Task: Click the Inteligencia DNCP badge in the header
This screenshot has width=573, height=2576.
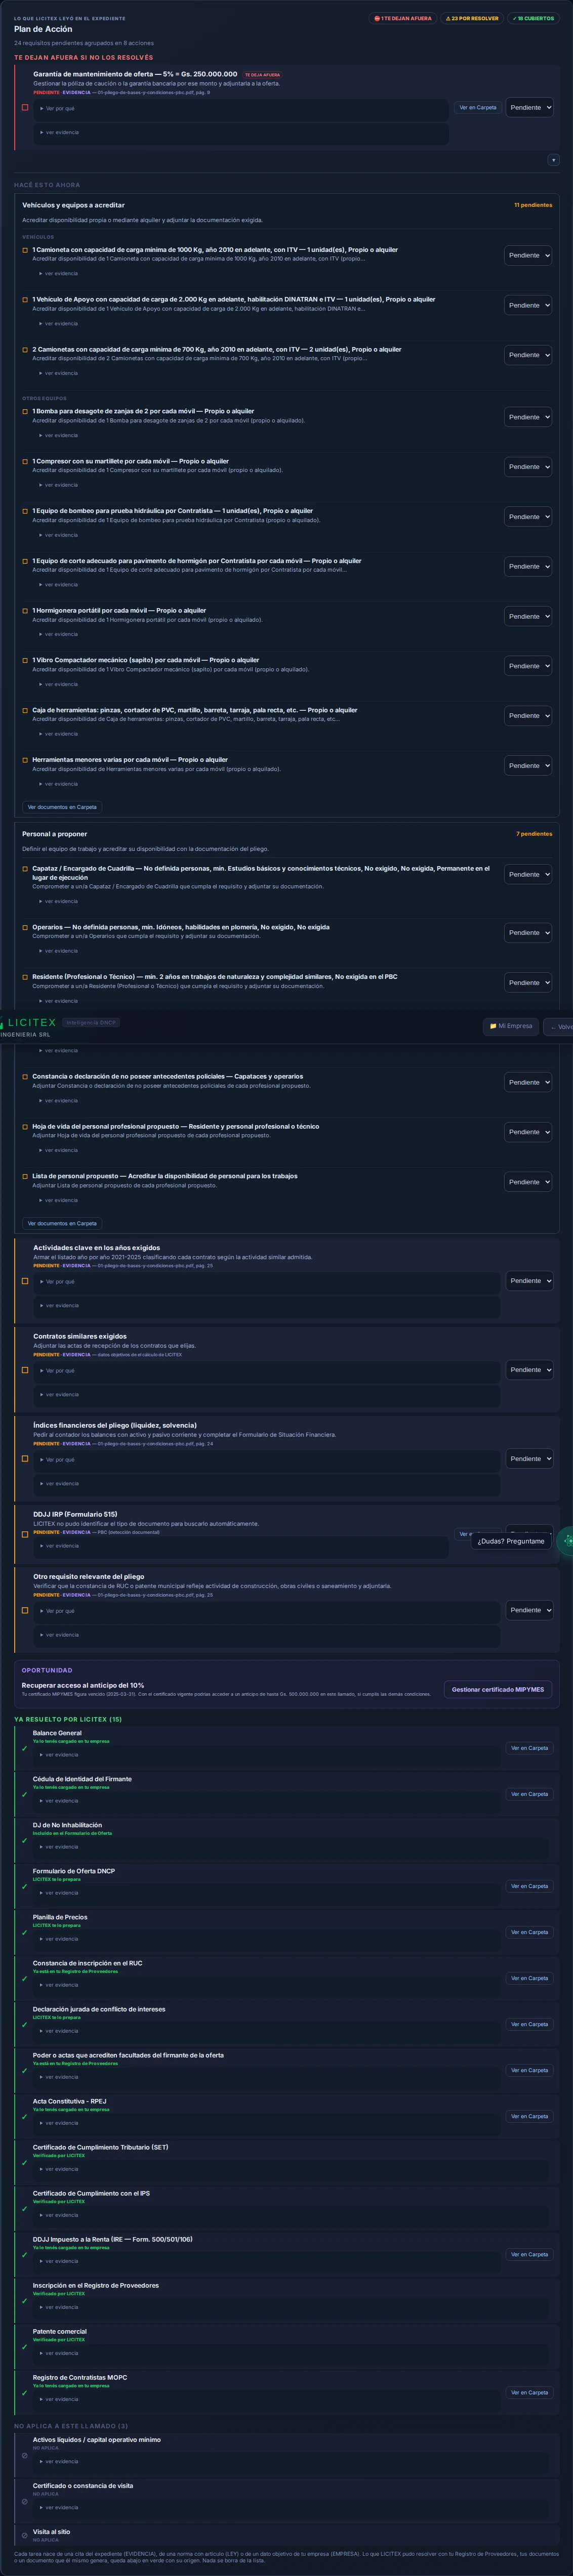Action: 91,1022
